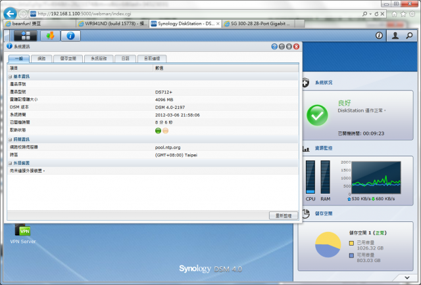Click the system info icon in window title
This screenshot has height=285, width=421.
tap(9, 46)
